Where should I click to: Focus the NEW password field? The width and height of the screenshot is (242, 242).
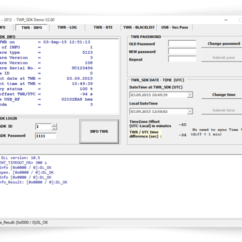182,51
